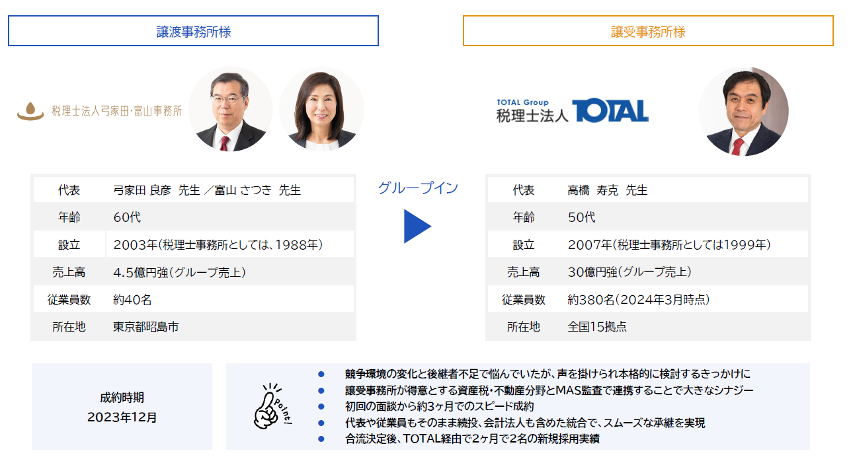Image resolution: width=851 pixels, height=463 pixels.
Task: Select the 2023年12月 closing date
Action: 122,418
